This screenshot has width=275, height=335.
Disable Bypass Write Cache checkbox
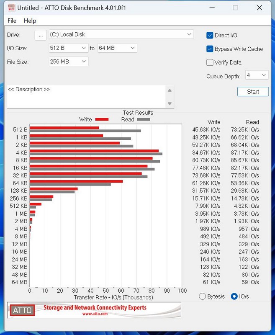click(x=210, y=49)
